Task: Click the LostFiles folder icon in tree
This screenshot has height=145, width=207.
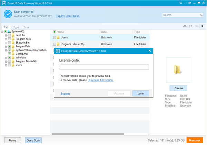Action: (x=13, y=35)
